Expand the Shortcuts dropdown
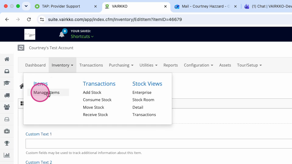 click(82, 36)
